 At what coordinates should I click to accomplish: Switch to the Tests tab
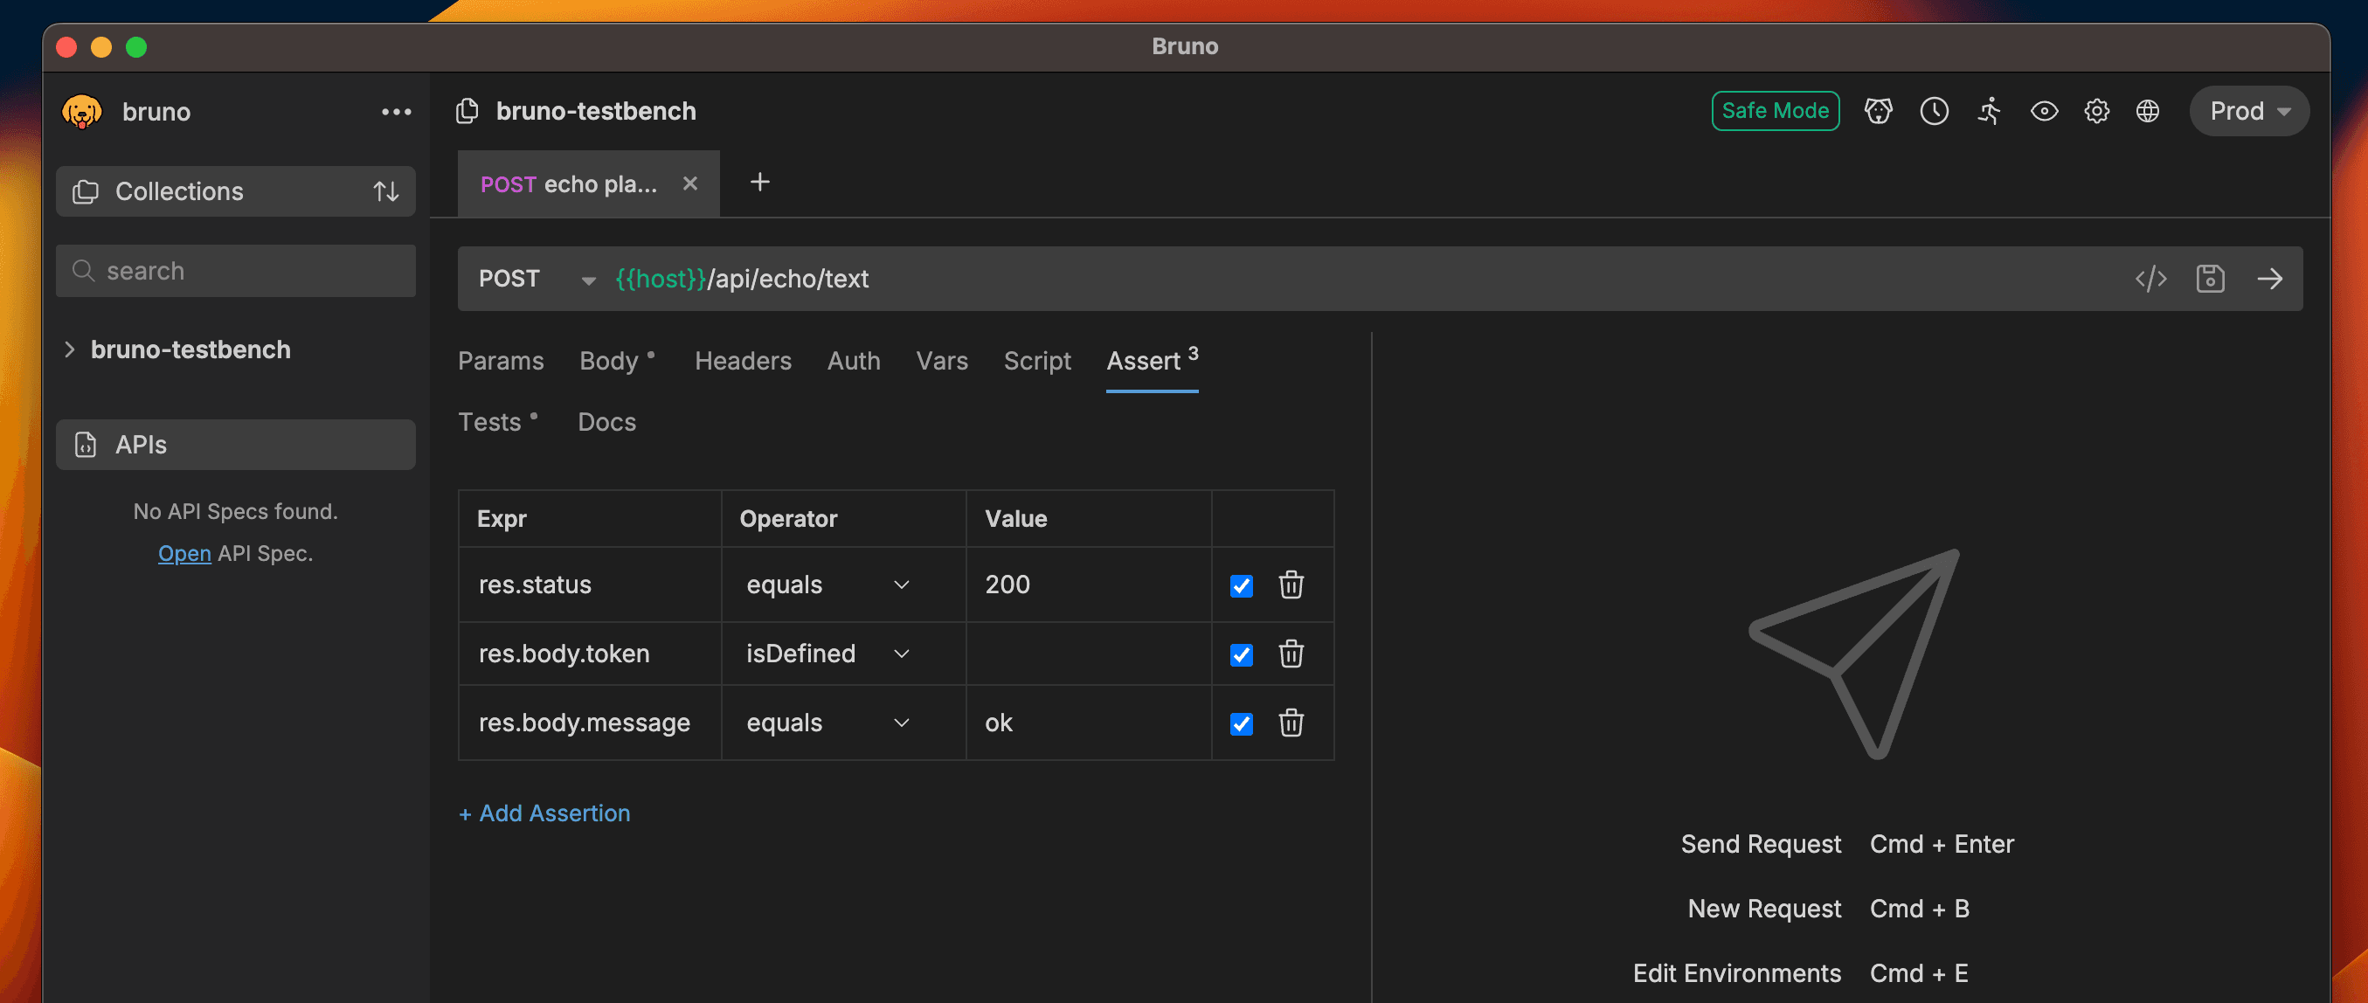[497, 422]
